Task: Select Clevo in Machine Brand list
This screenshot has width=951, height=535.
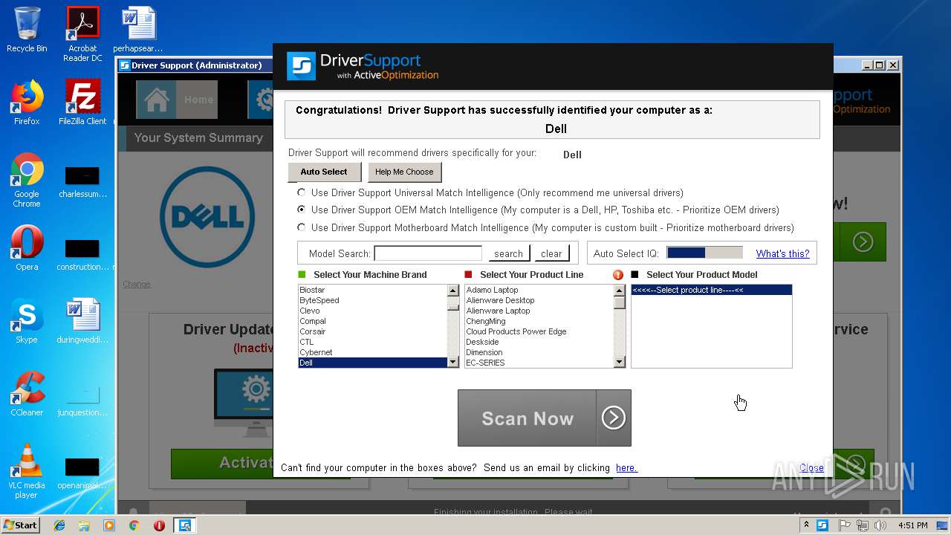Action: (371, 311)
